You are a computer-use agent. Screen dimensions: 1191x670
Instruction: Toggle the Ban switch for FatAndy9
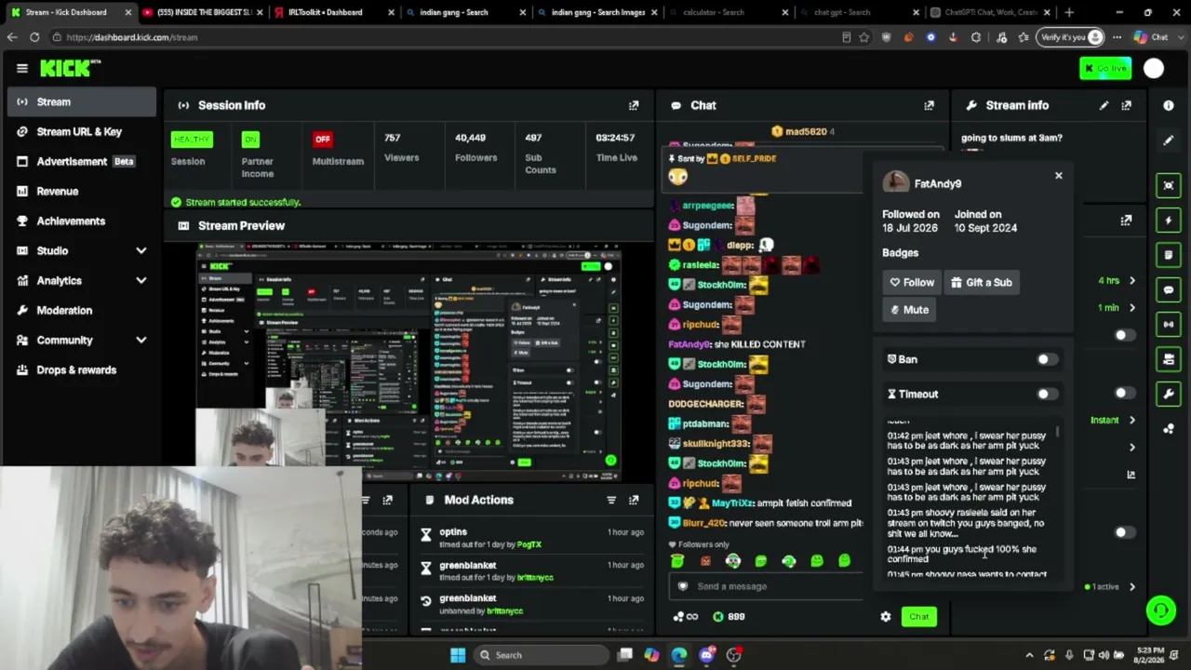(1047, 359)
